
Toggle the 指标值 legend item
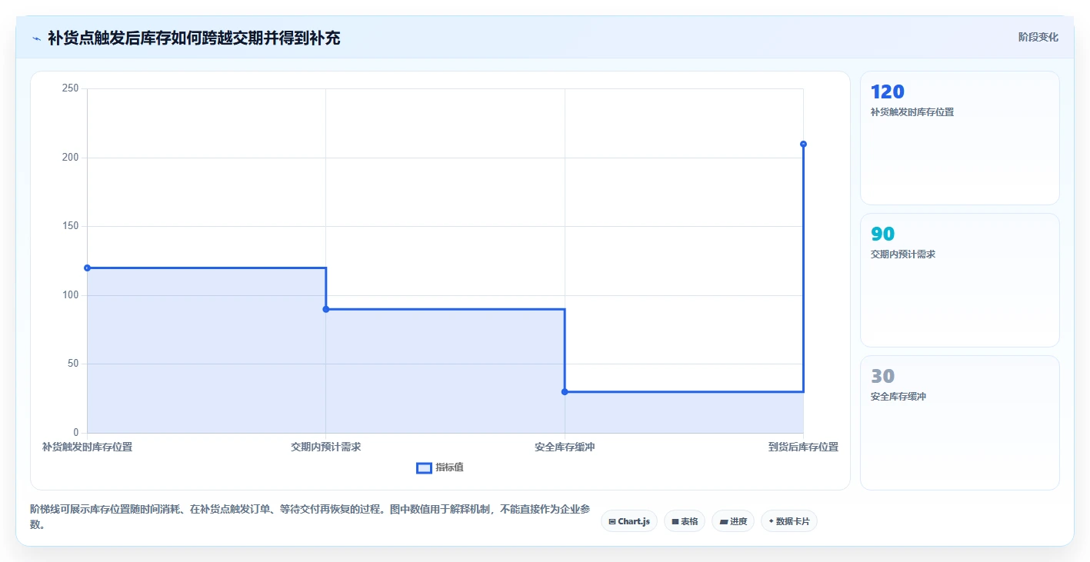point(440,467)
